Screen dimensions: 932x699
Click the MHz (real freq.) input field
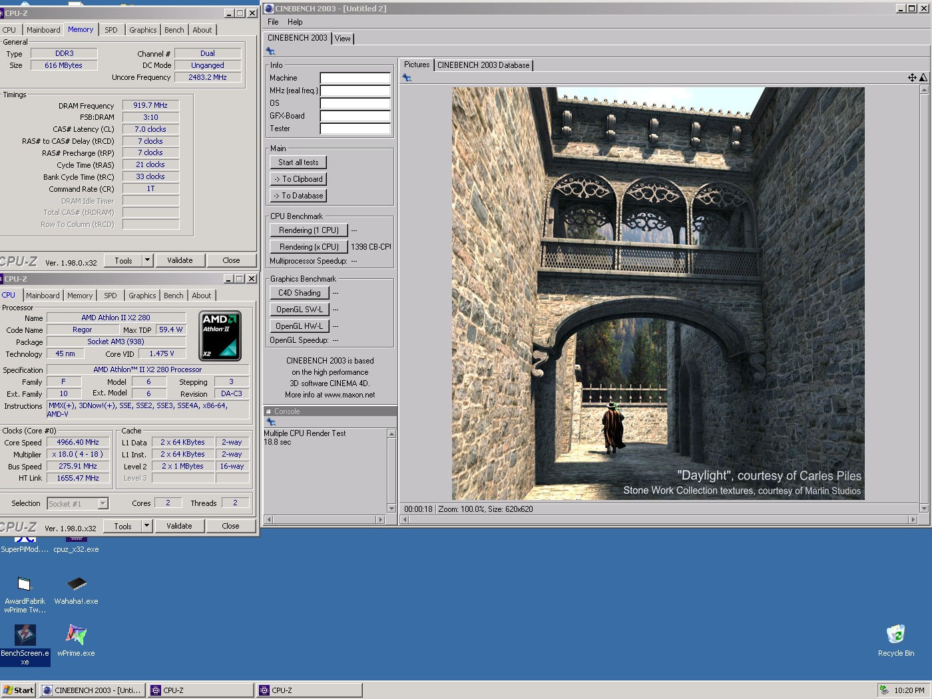coord(355,91)
